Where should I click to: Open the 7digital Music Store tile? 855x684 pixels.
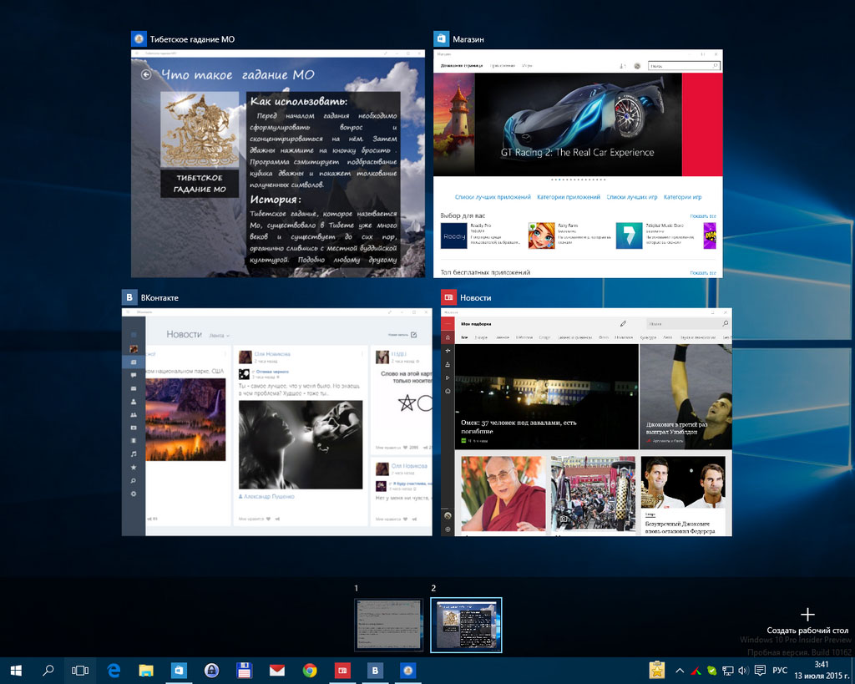pos(656,236)
